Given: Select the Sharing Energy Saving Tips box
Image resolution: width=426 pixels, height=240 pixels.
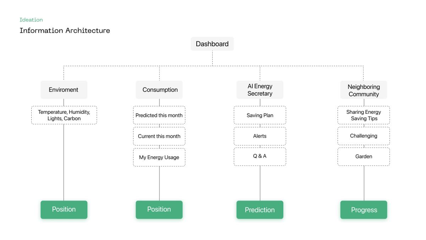Looking at the screenshot, I should [x=364, y=115].
